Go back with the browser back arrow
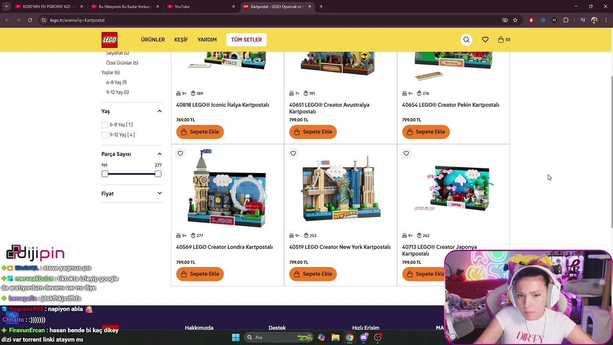613x345 pixels. [x=7, y=20]
